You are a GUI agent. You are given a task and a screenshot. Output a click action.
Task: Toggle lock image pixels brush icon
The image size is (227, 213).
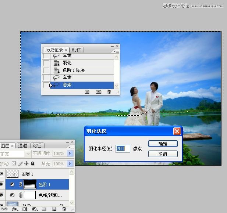coord(20,163)
